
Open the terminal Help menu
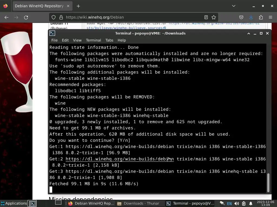click(x=122, y=40)
